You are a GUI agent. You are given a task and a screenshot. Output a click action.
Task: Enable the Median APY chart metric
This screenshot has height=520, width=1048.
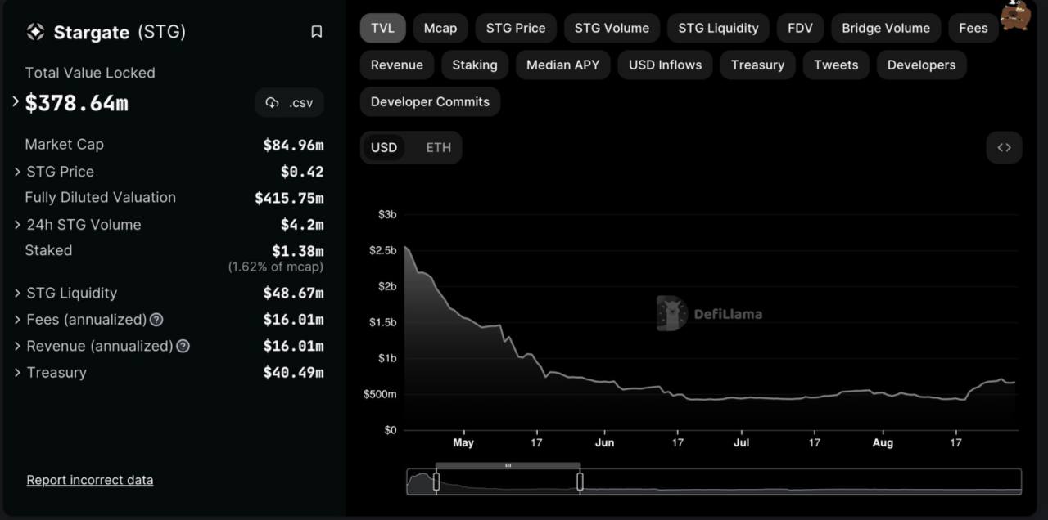click(x=563, y=65)
